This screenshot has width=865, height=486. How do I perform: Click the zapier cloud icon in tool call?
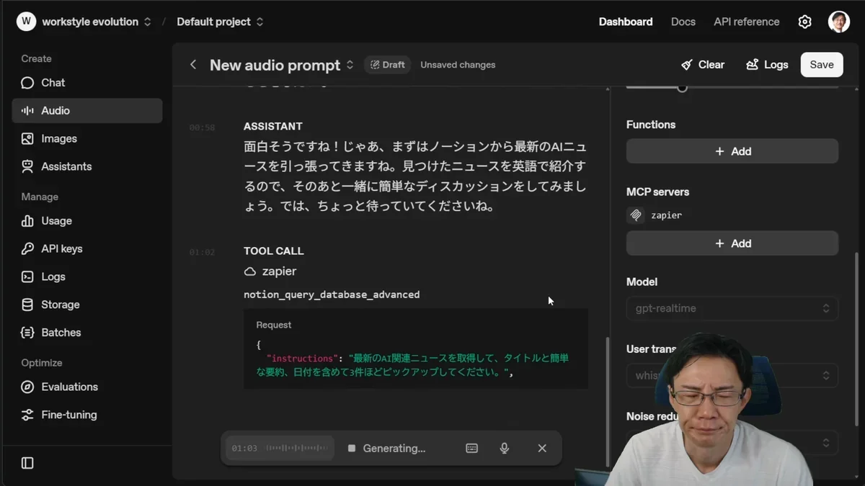(x=250, y=271)
